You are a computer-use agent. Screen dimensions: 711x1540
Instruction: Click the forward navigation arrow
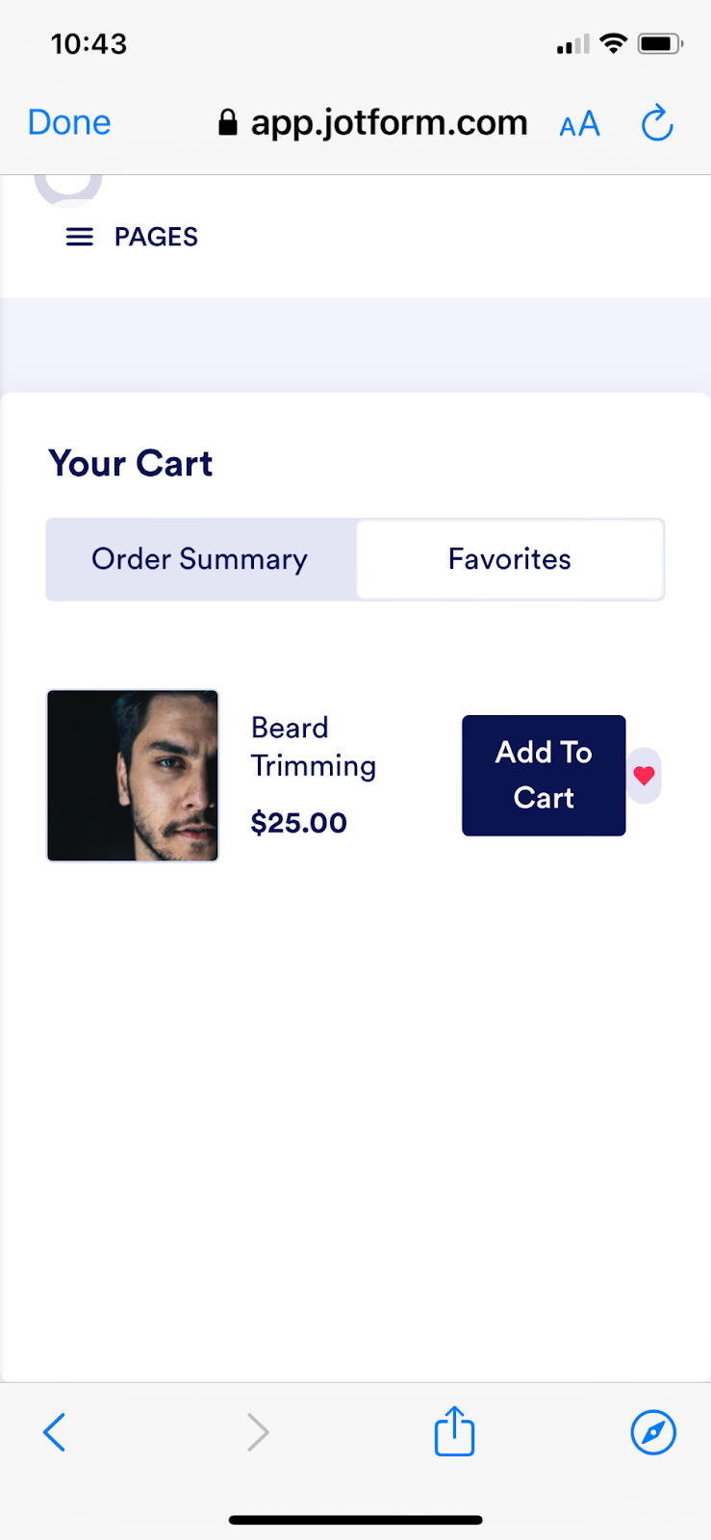coord(257,1432)
